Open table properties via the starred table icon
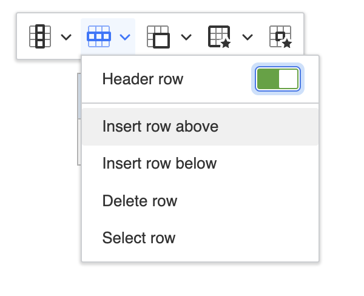Image resolution: width=364 pixels, height=296 pixels. click(x=219, y=36)
